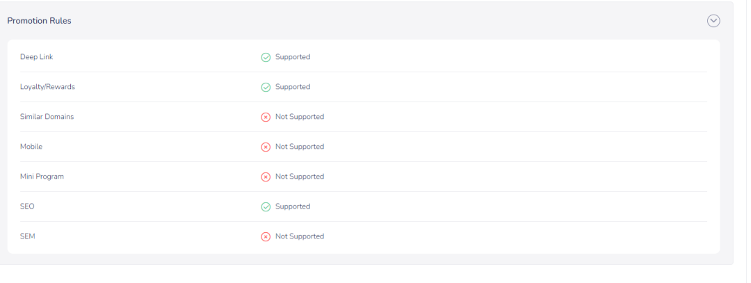The width and height of the screenshot is (751, 283).
Task: Select the Loyalty/Rewards row label
Action: tap(47, 87)
